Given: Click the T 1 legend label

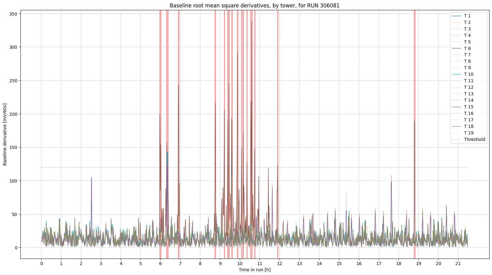Looking at the screenshot, I should click(467, 16).
